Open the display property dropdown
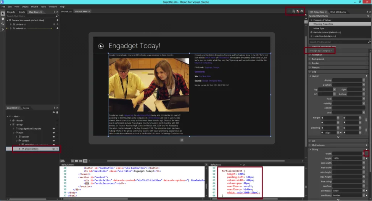This screenshot has width=372, height=201. click(364, 80)
